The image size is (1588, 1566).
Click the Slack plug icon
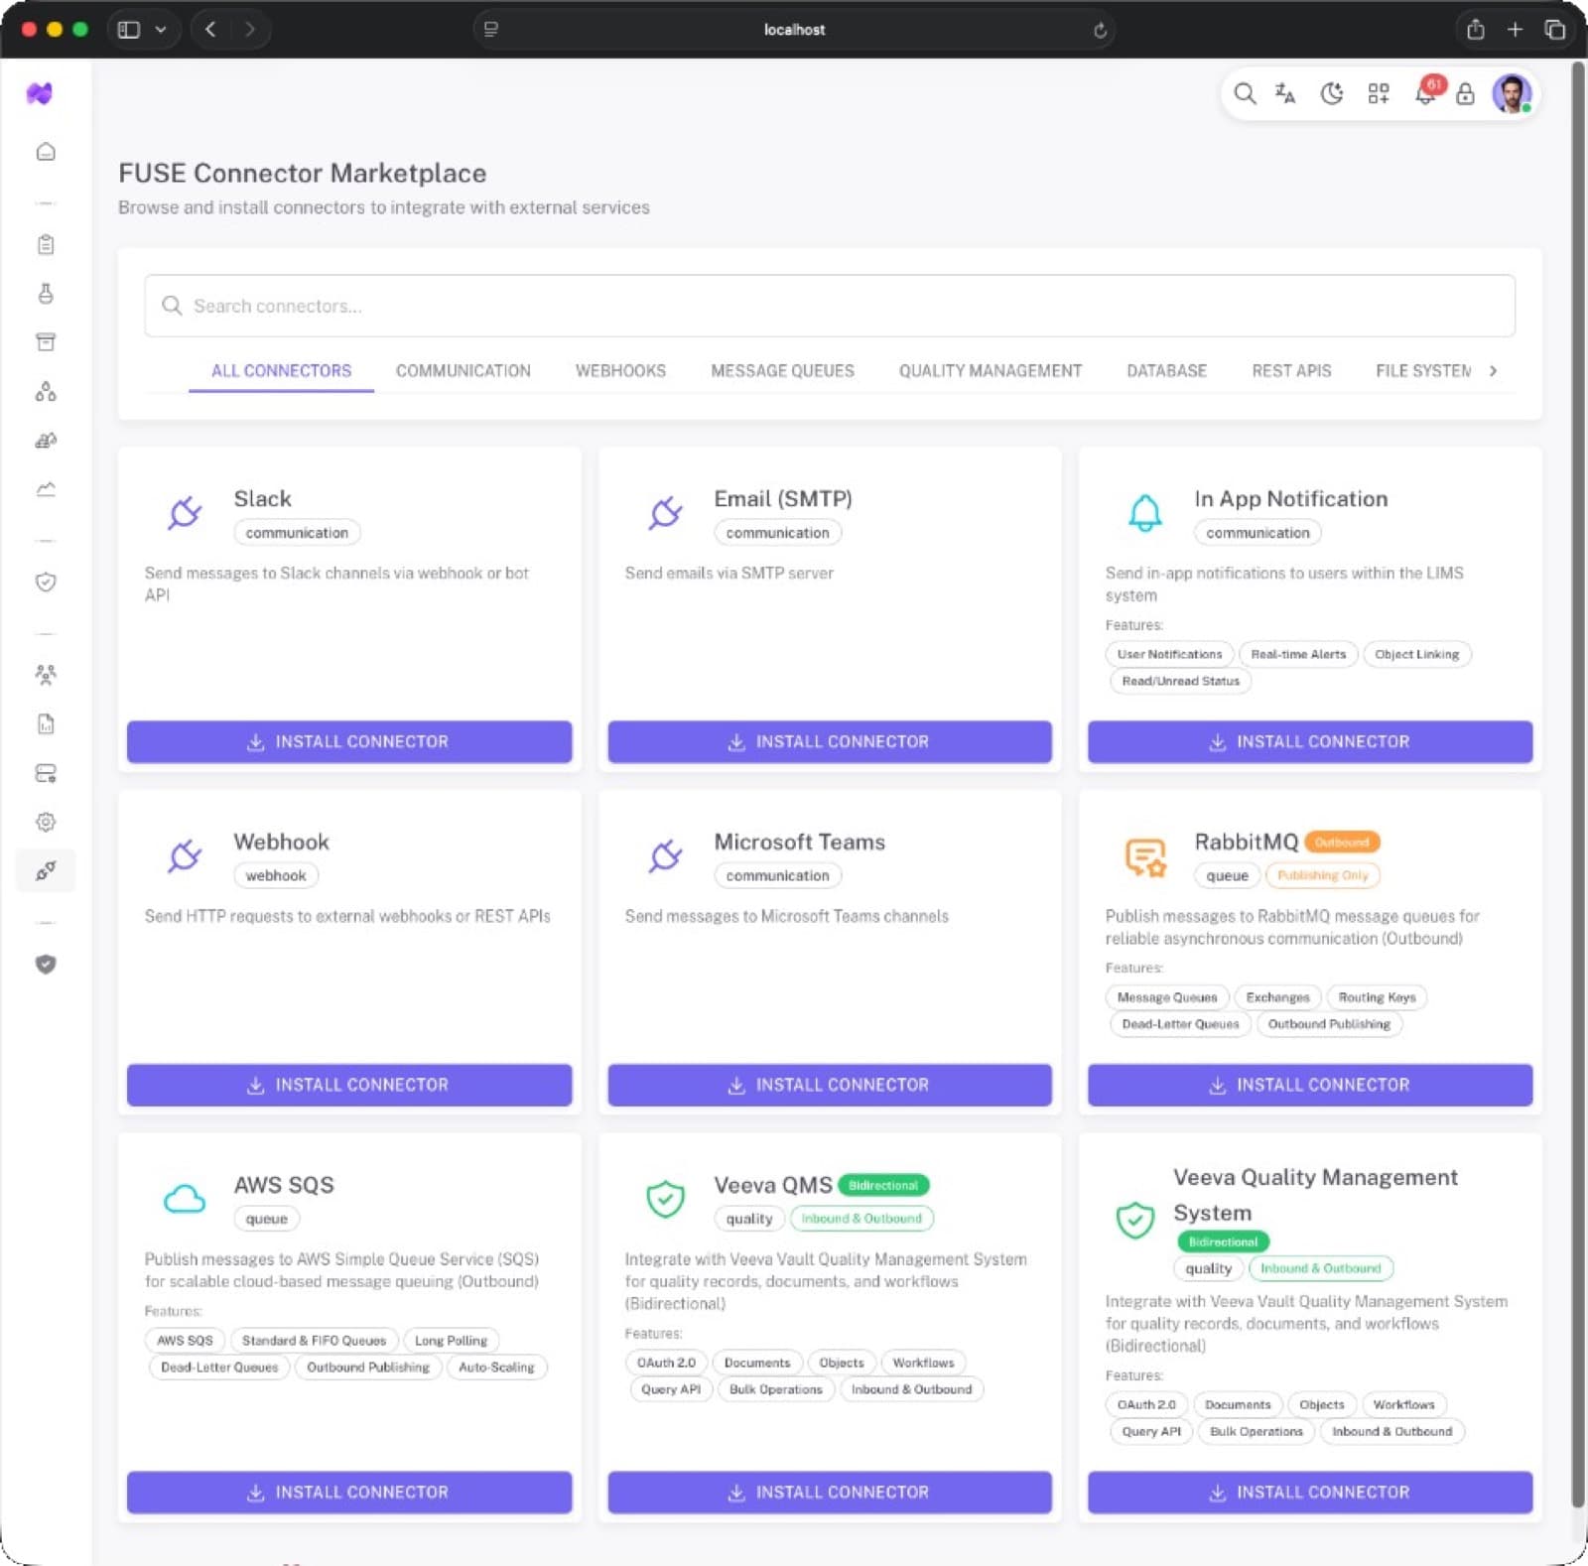coord(185,512)
